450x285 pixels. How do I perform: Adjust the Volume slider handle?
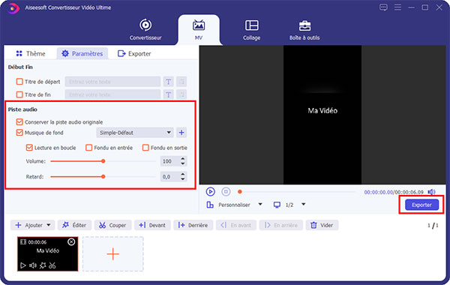pyautogui.click(x=103, y=161)
